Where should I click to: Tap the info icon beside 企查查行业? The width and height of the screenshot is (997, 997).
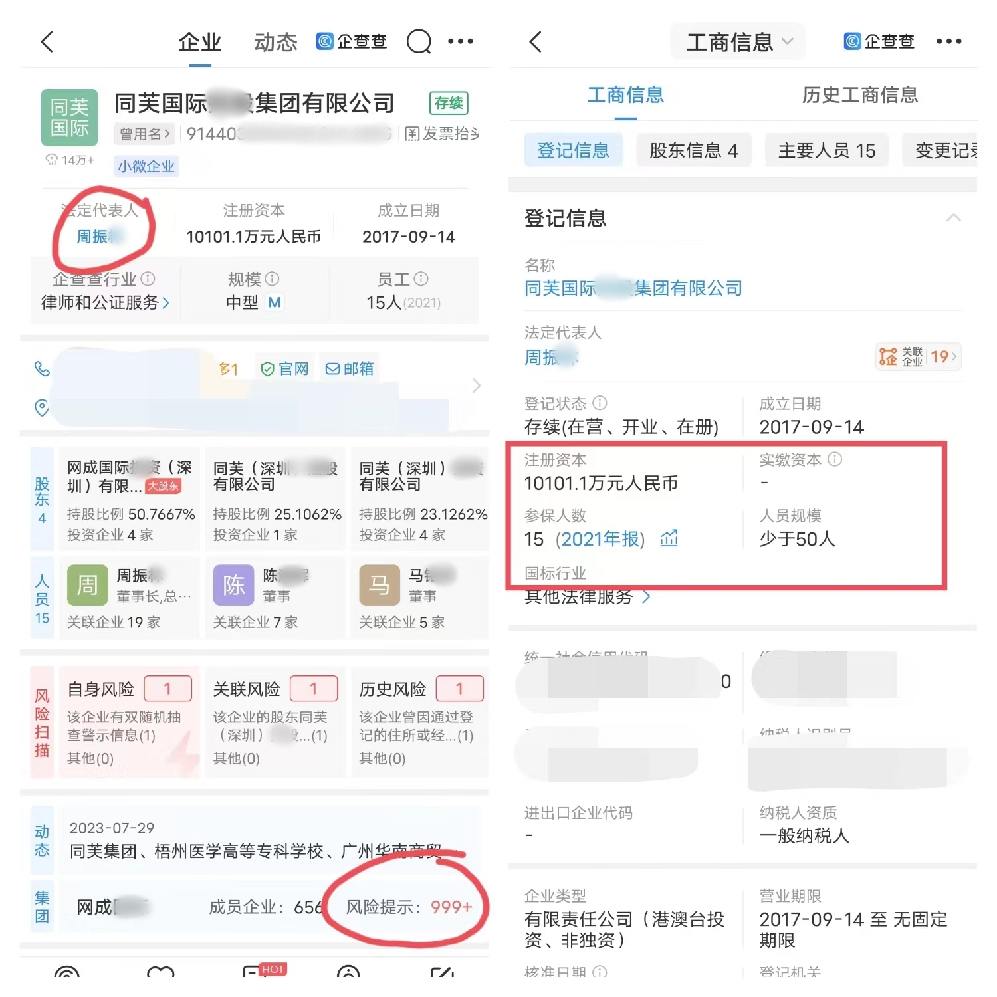click(148, 278)
